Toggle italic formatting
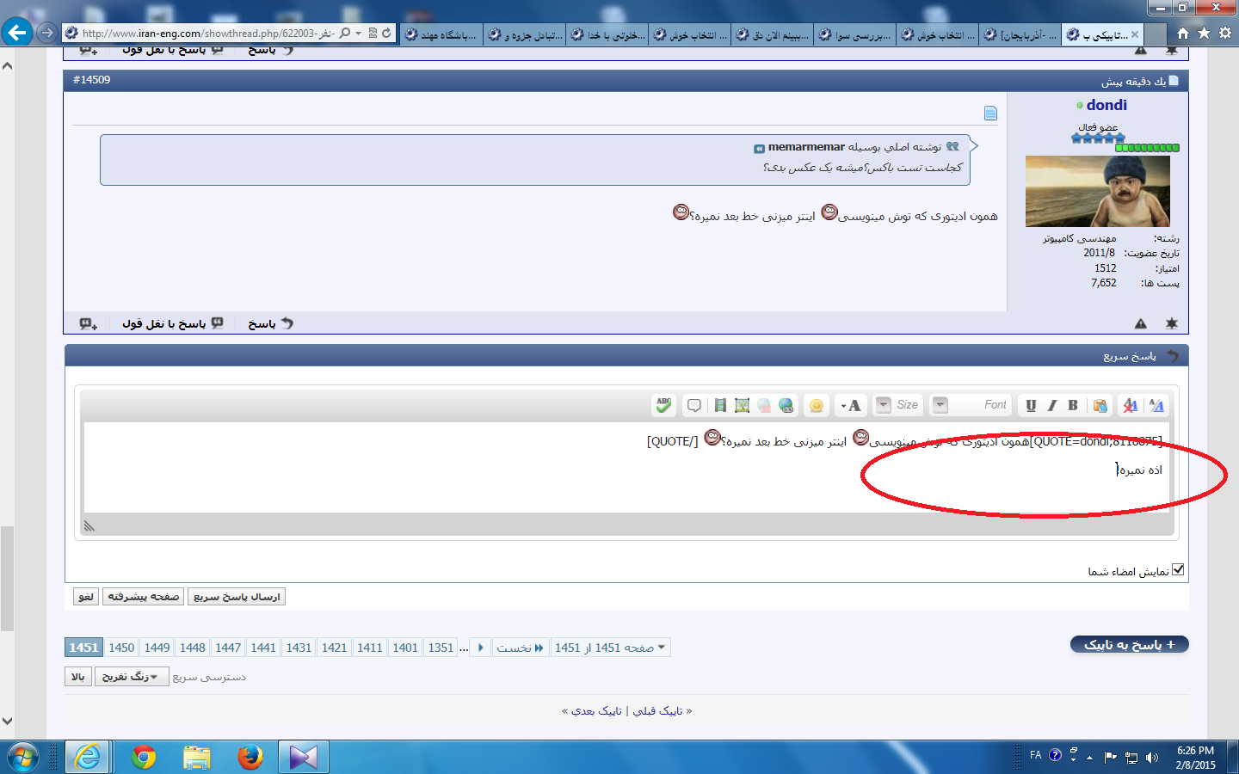This screenshot has height=774, width=1239. 1052,405
